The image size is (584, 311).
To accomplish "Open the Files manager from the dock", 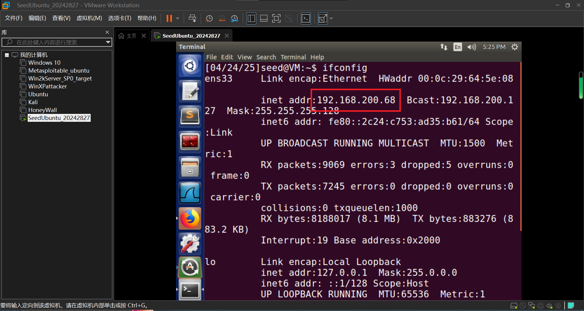I will coord(190,167).
